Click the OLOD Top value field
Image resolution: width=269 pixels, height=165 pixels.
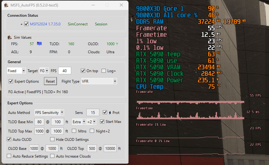pyautogui.click(x=92, y=148)
